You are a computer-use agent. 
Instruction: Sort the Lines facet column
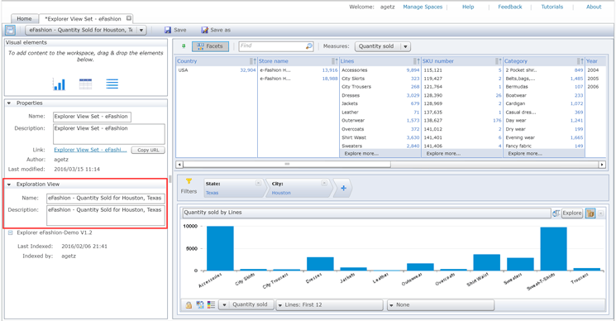pos(417,61)
